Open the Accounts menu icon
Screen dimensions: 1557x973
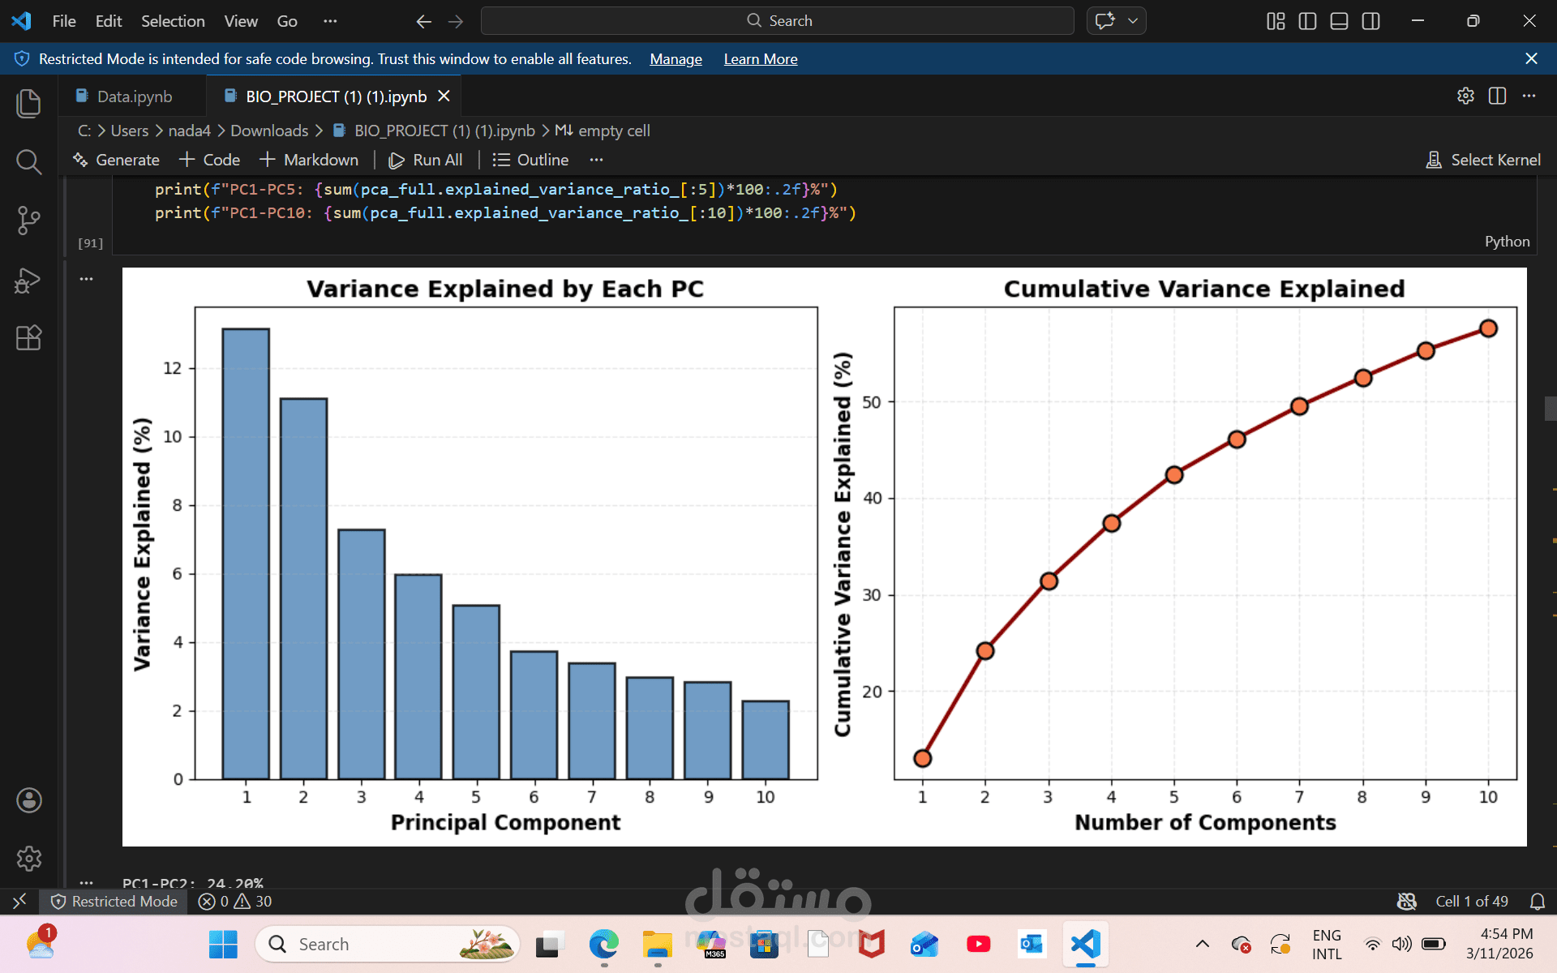28,800
